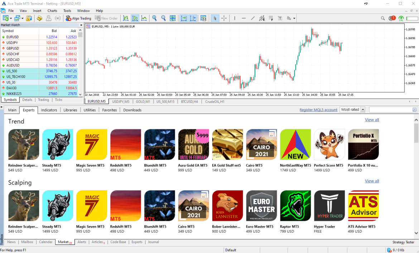Switch the chart to line chart mode

click(145, 18)
